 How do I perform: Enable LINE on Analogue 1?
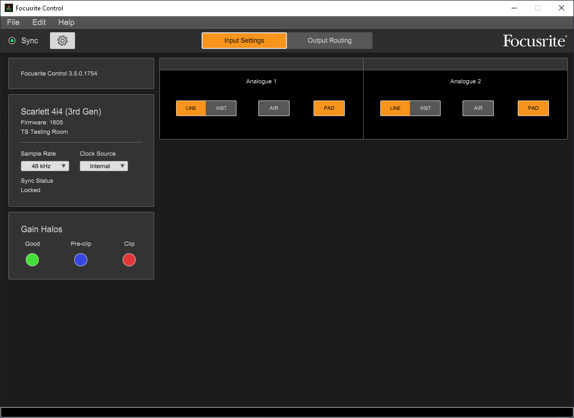pyautogui.click(x=191, y=108)
